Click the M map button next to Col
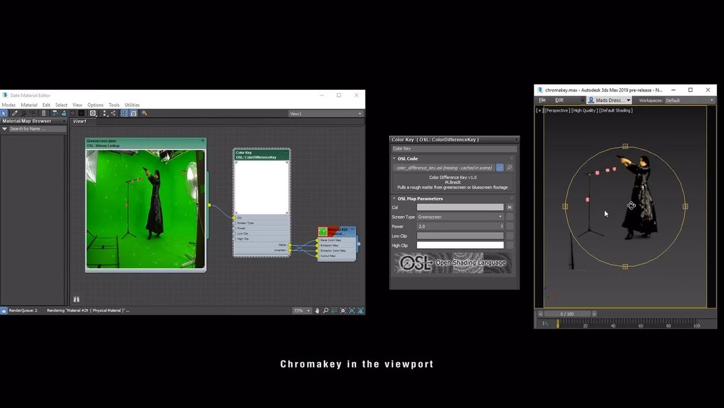This screenshot has height=408, width=724. click(510, 207)
